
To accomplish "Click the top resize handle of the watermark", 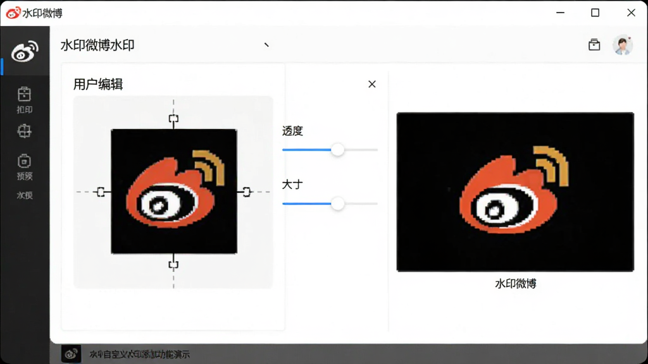I will pos(173,119).
